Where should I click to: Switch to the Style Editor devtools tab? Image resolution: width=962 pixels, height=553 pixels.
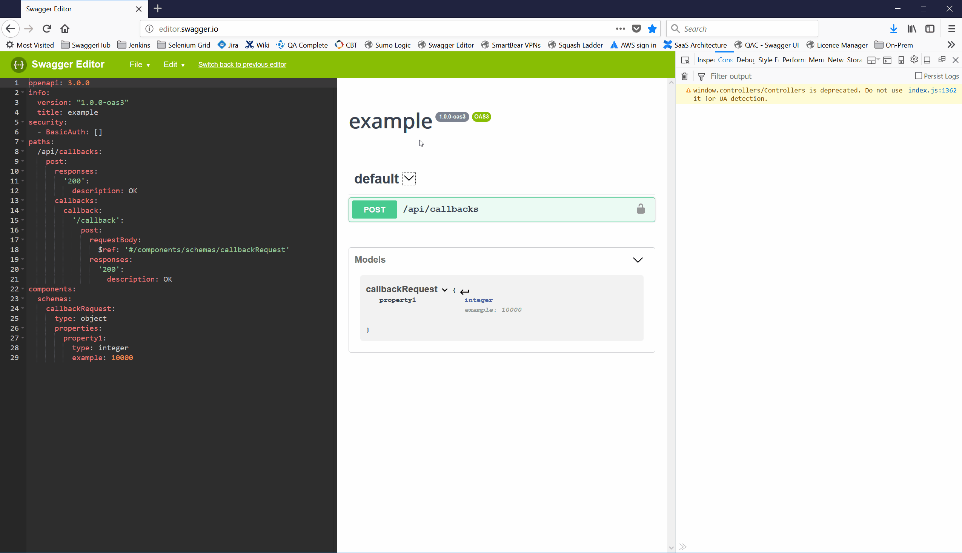(x=768, y=60)
